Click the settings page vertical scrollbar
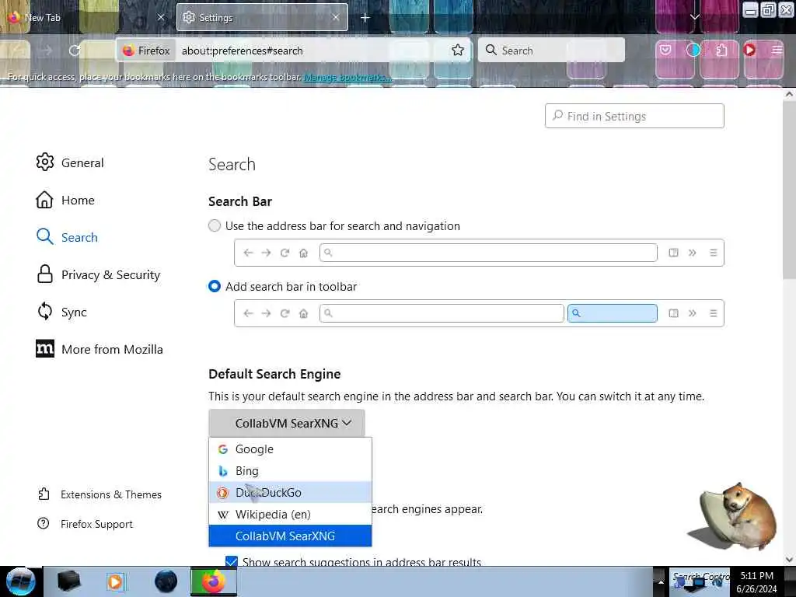Screen dimensions: 796x597 pos(789,189)
